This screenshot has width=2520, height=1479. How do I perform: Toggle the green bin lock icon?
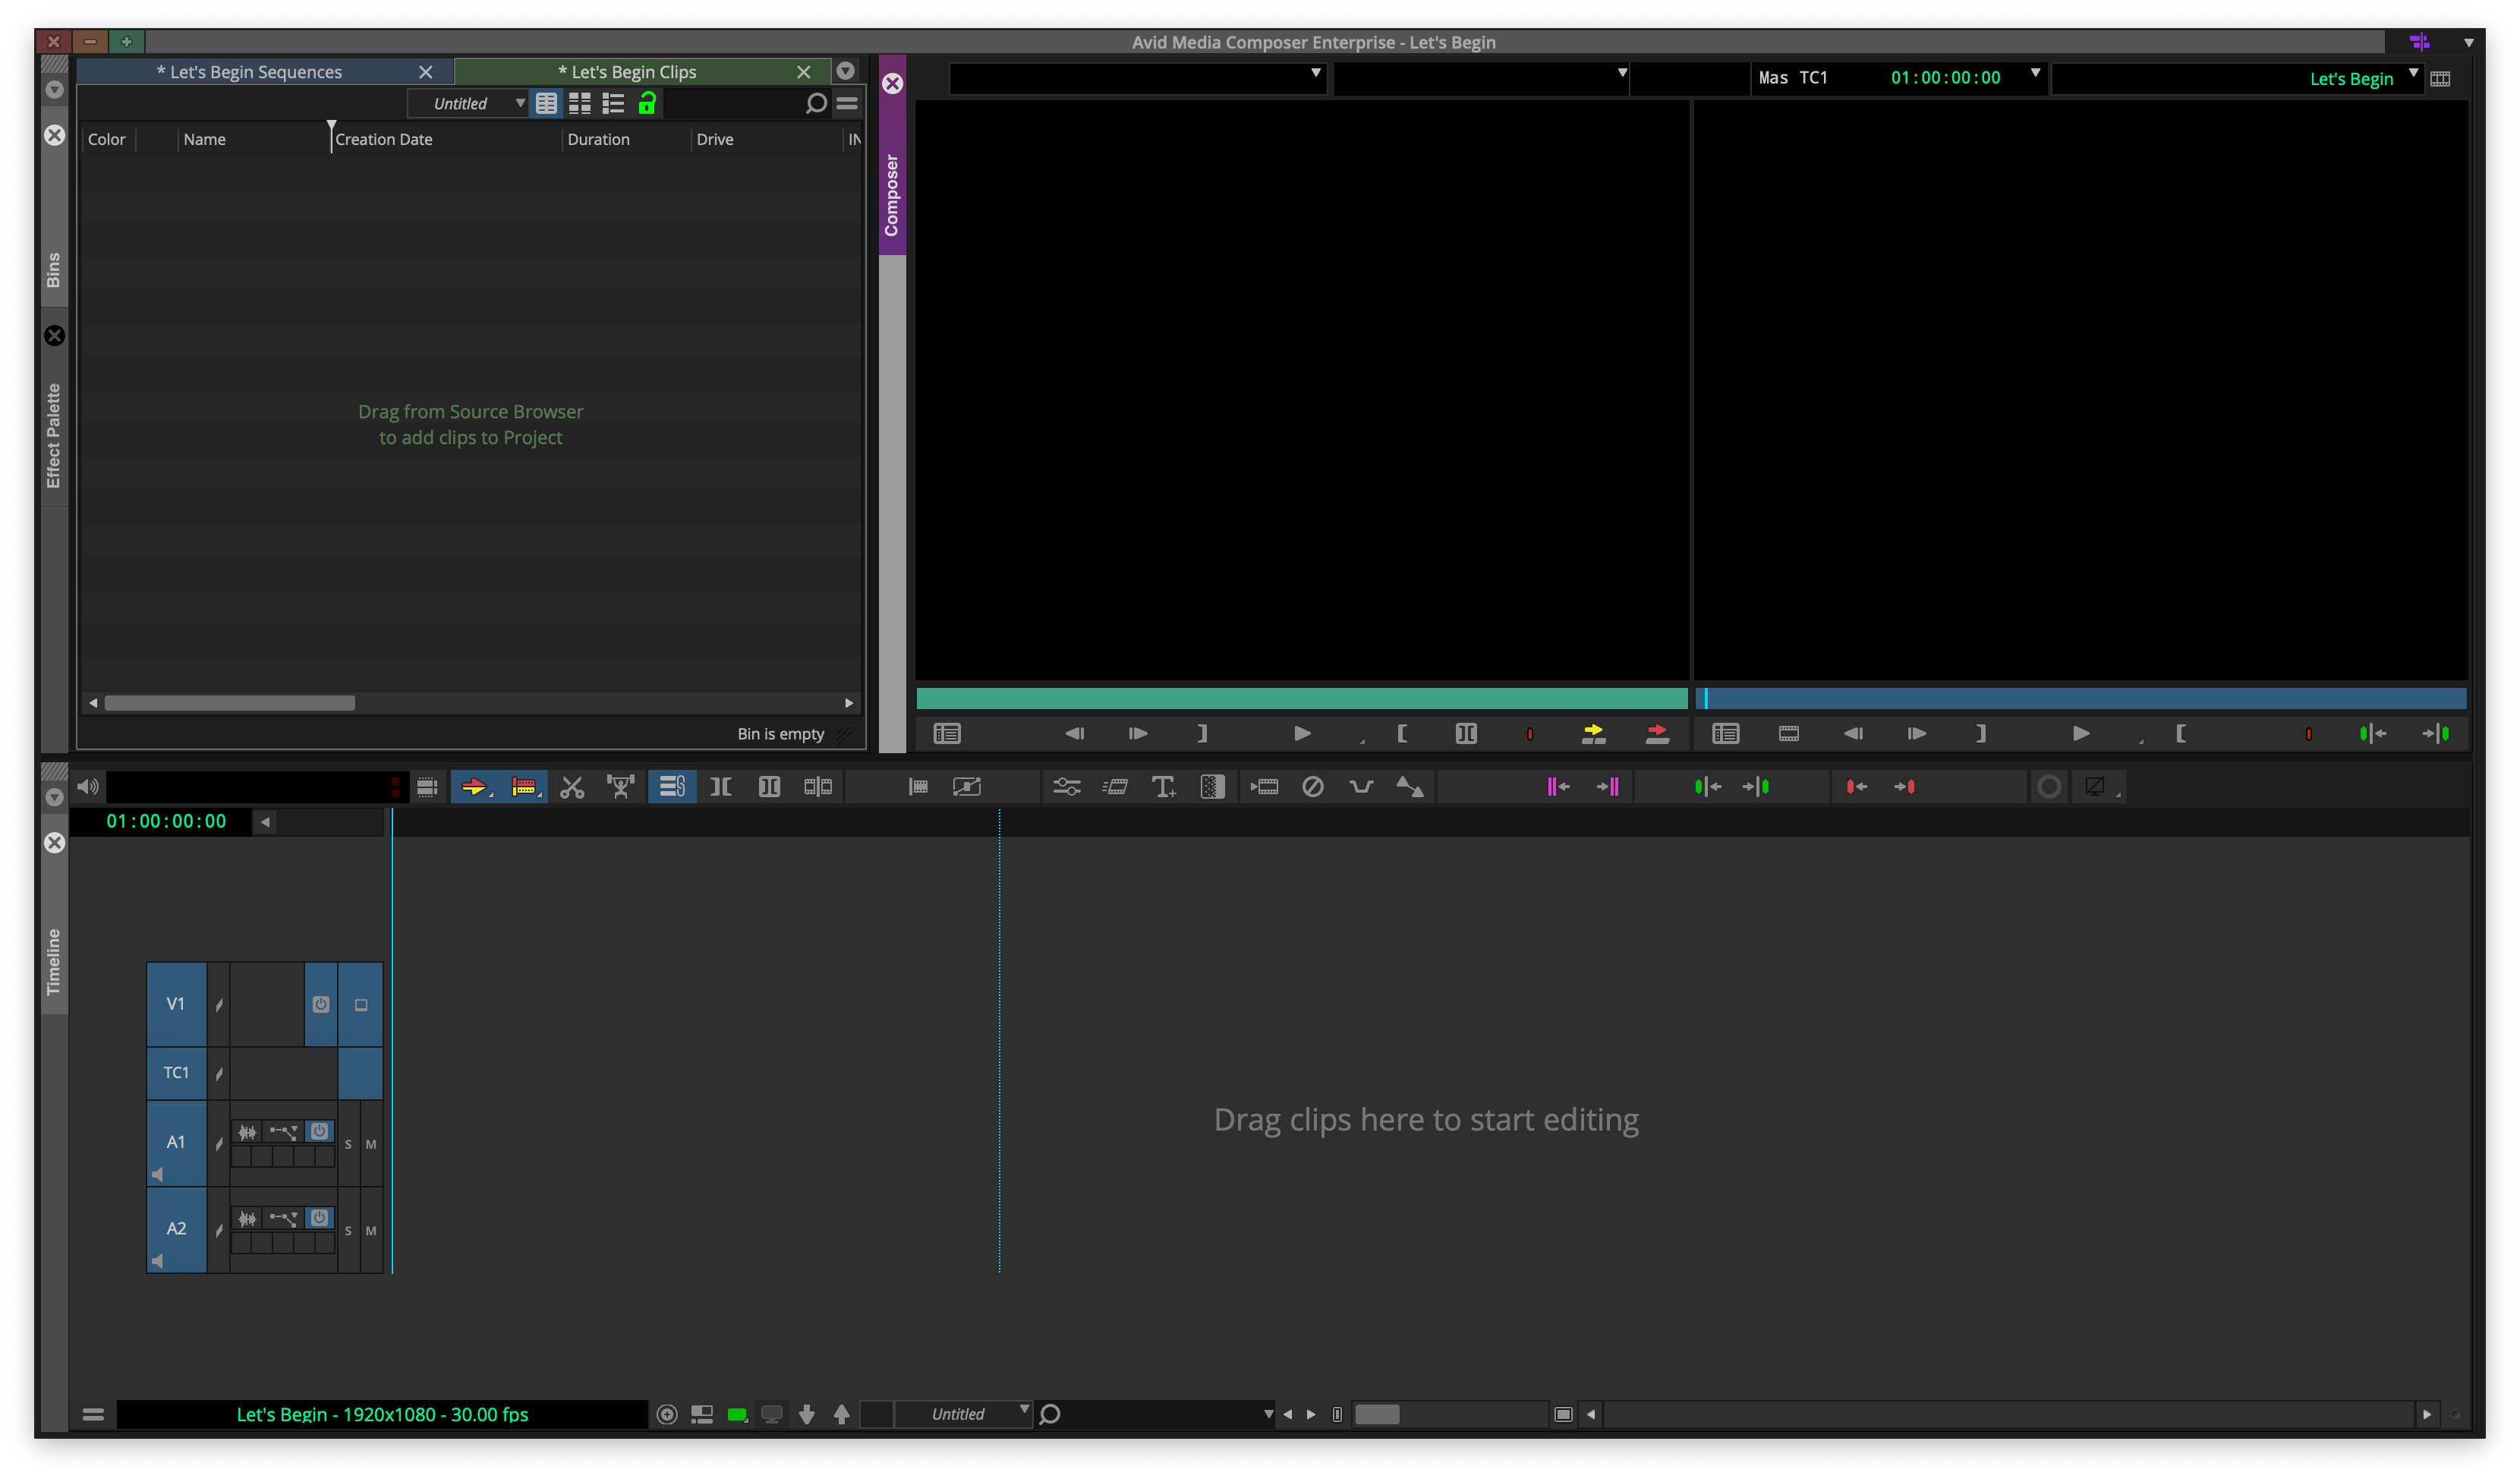click(647, 103)
